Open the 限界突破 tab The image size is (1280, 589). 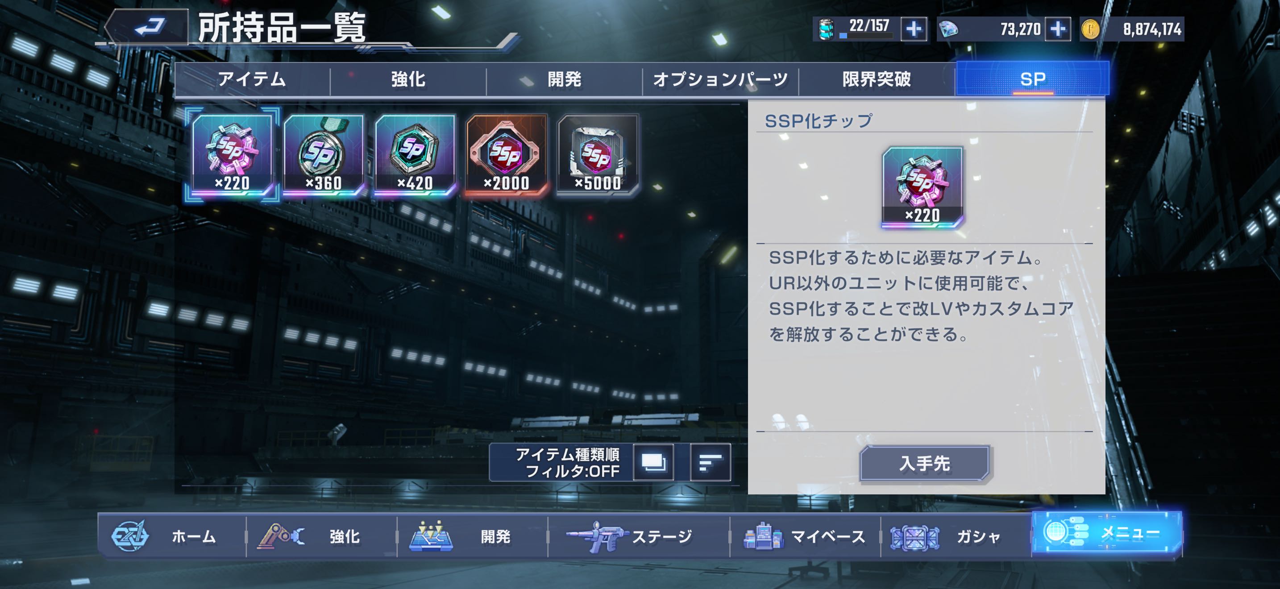(877, 79)
